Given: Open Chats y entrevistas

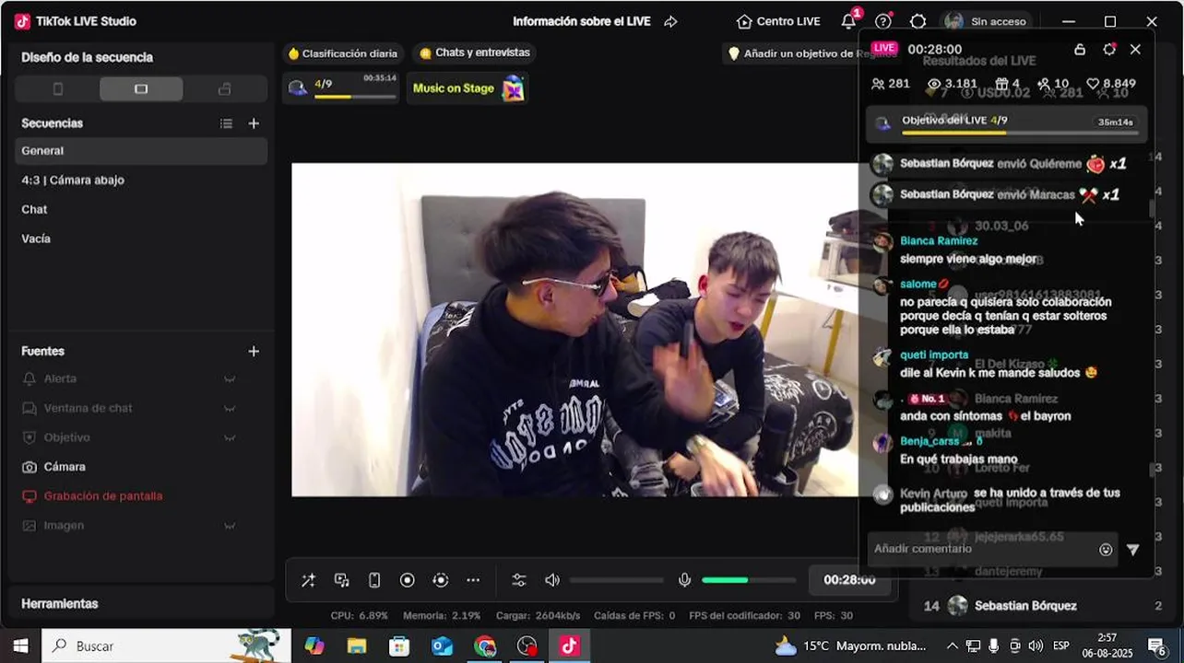Looking at the screenshot, I should point(475,53).
